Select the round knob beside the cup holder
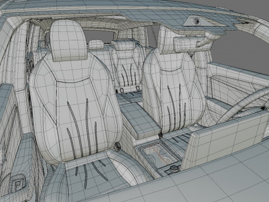Viewport: 269px width, 202px height. pos(174,169)
